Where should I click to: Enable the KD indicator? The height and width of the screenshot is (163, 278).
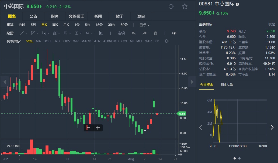pyautogui.click(x=157, y=41)
